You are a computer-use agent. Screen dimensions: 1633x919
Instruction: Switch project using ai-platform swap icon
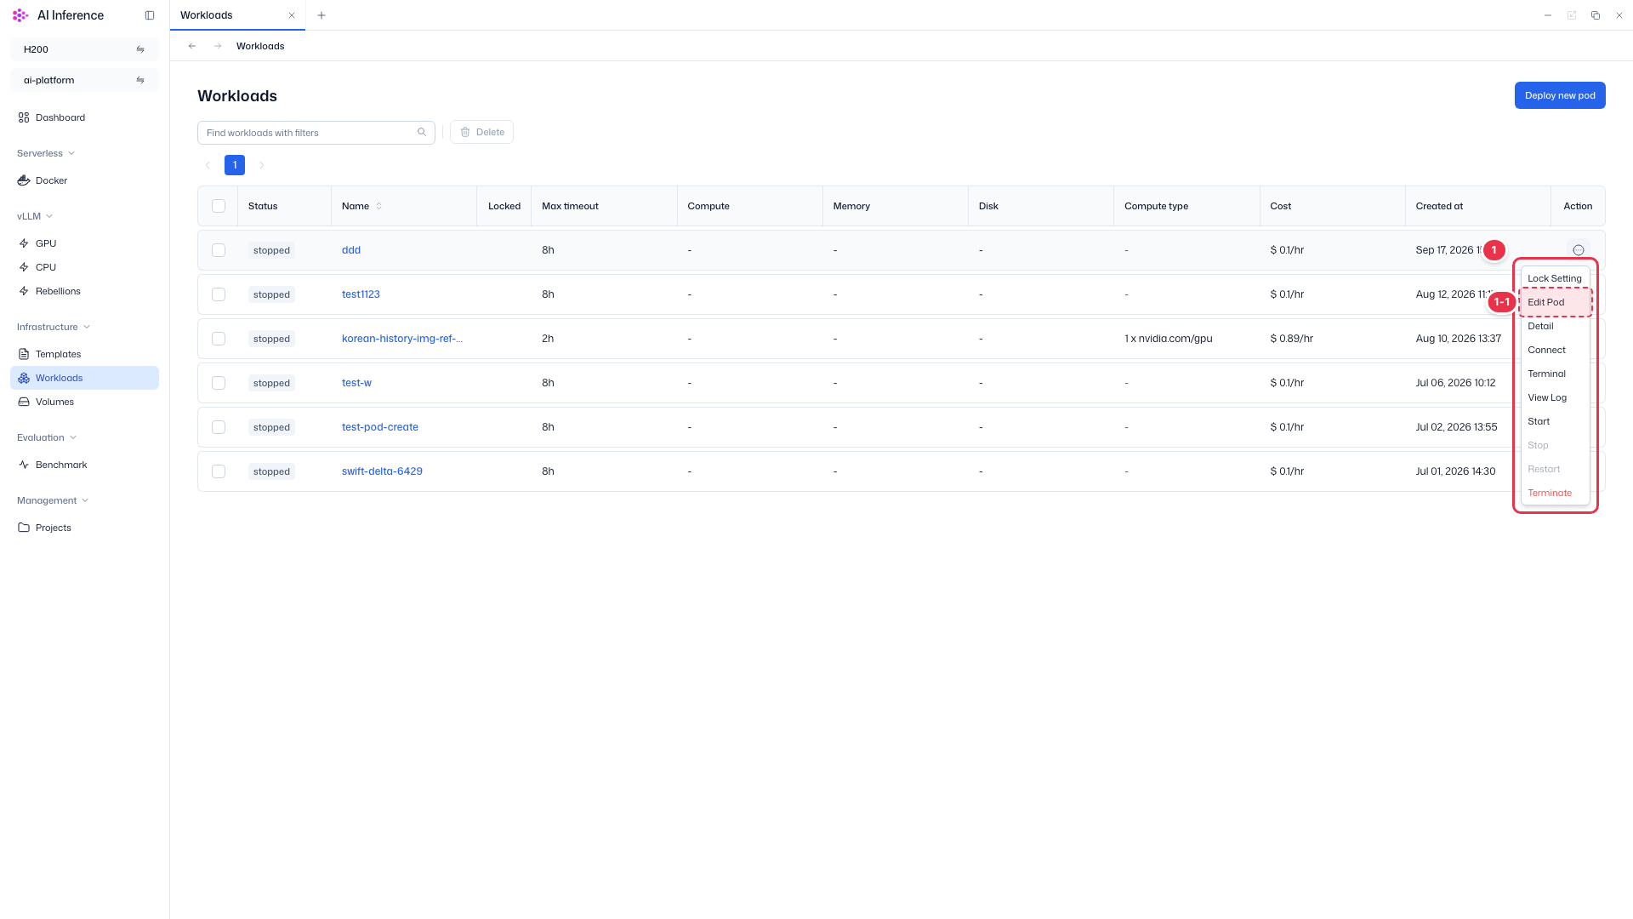pos(140,80)
